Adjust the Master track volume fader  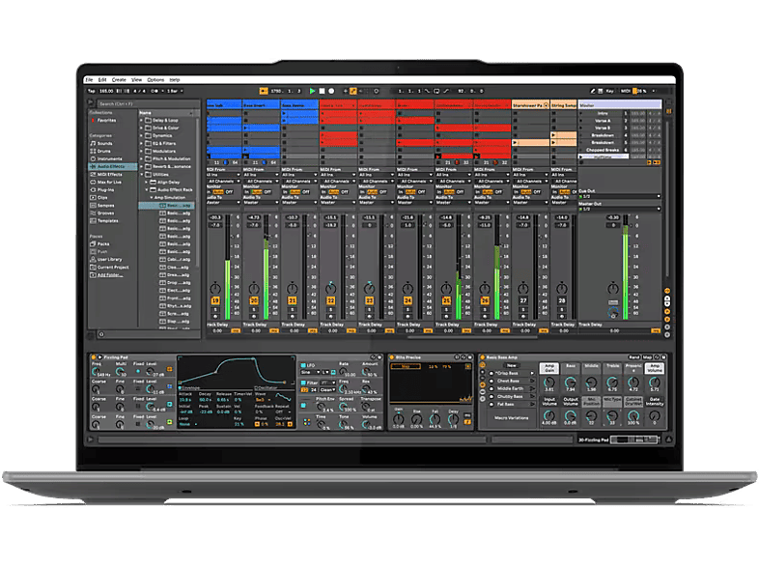tap(631, 225)
